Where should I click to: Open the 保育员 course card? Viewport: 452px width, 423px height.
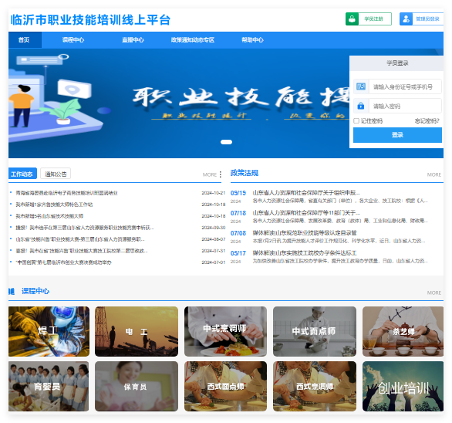click(137, 386)
